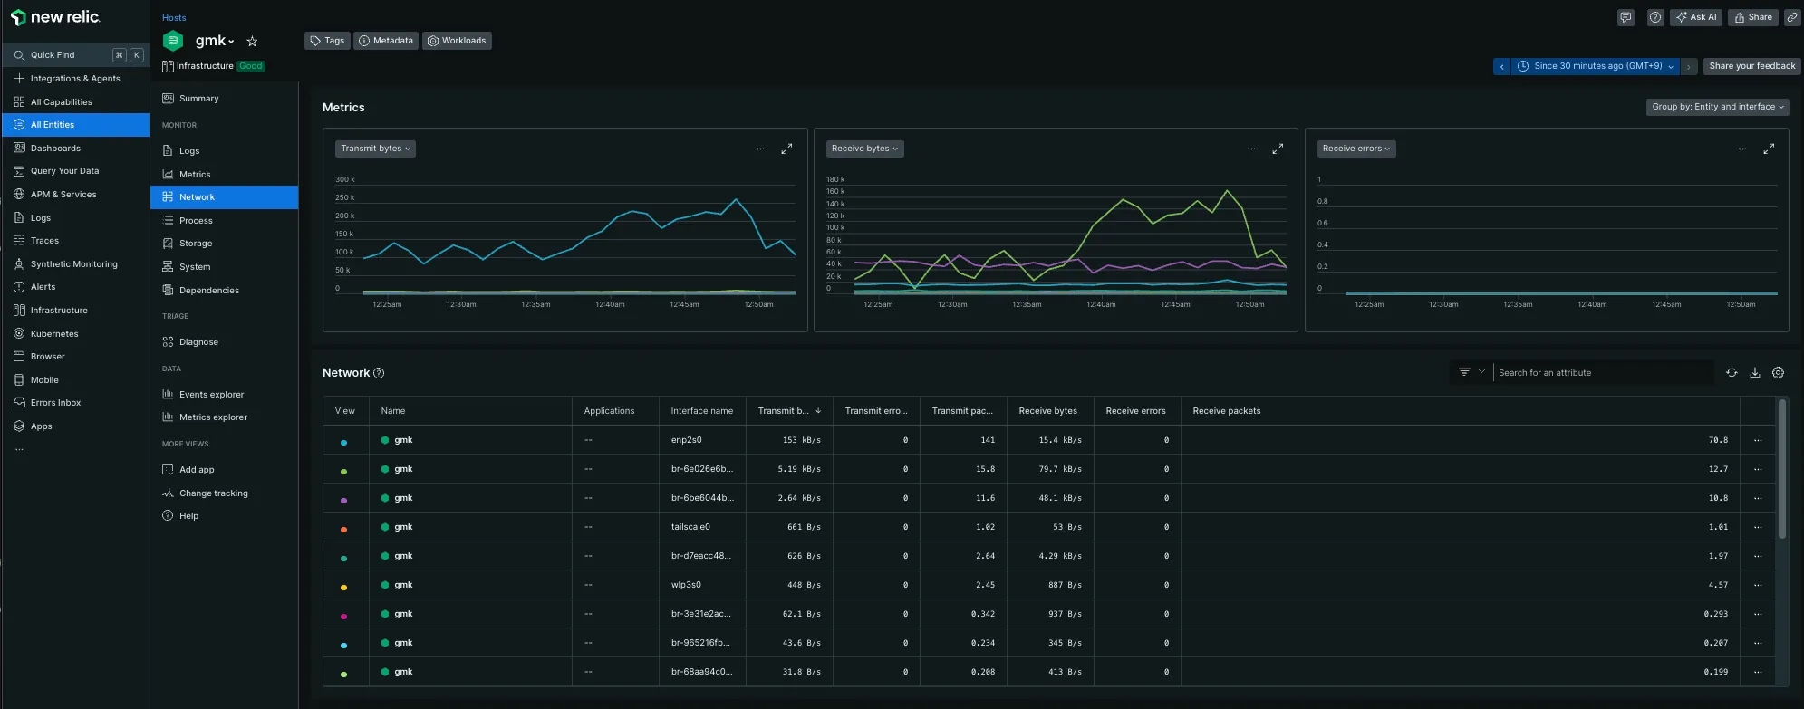
Task: Go to Dashboards in the left navigation
Action: click(x=55, y=149)
